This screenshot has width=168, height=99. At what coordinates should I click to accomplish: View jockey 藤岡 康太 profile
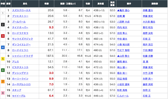[122, 62]
